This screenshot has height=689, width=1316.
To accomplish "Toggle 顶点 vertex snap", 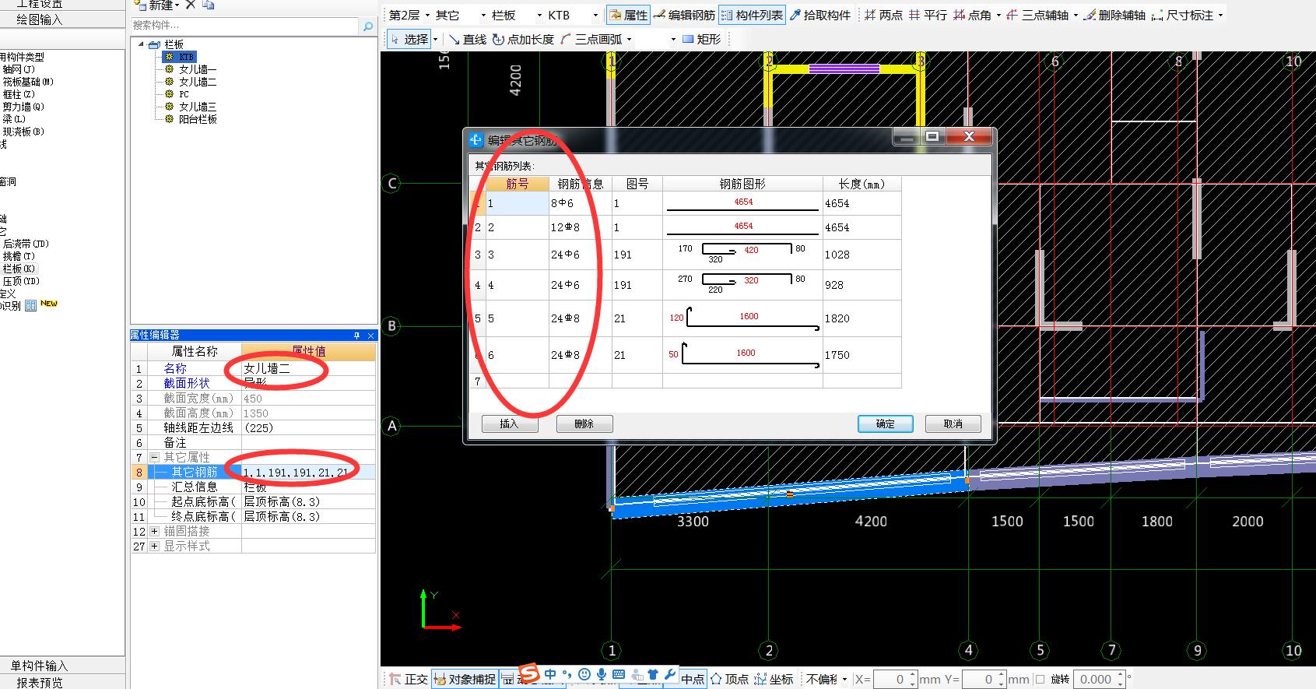I will click(x=729, y=679).
